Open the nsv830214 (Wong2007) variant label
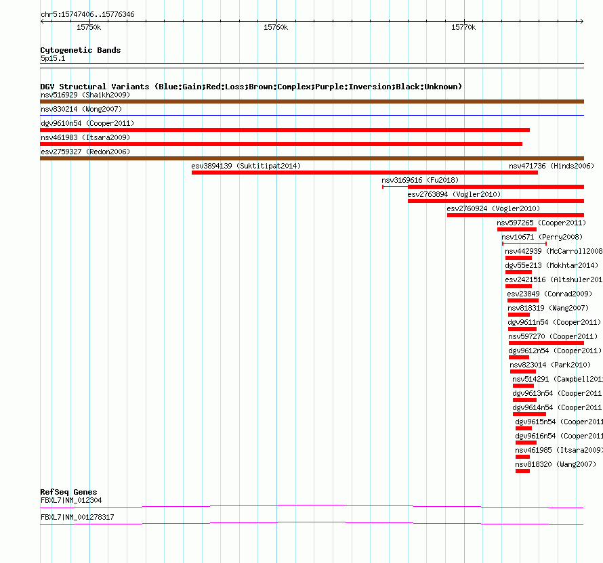 (81, 109)
